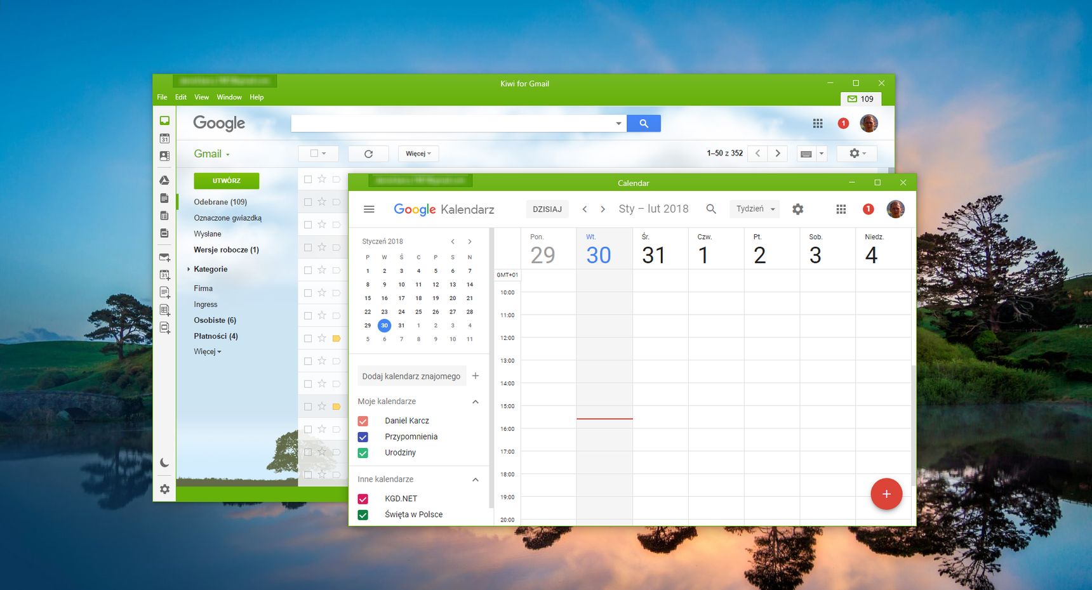Open Kiwi settings gear at sidebar bottom

tap(164, 489)
